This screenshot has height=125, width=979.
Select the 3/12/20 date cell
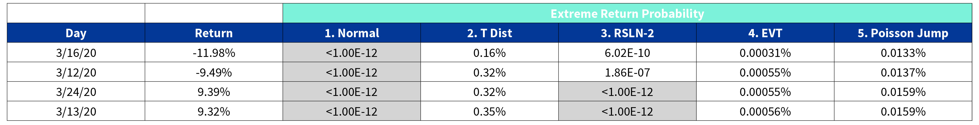click(76, 73)
